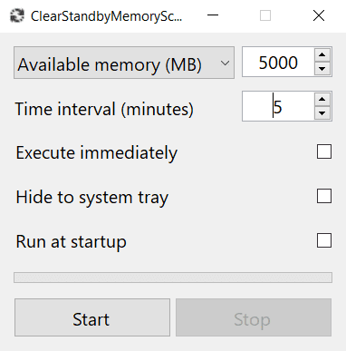Open the Available memory (MB) dropdown
This screenshot has height=351, width=346.
point(124,63)
